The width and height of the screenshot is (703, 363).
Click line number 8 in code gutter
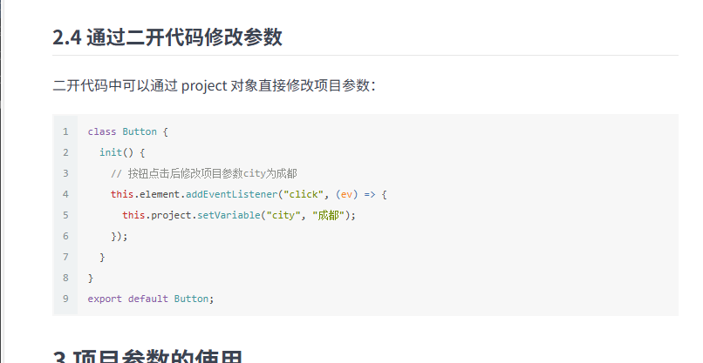[65, 278]
